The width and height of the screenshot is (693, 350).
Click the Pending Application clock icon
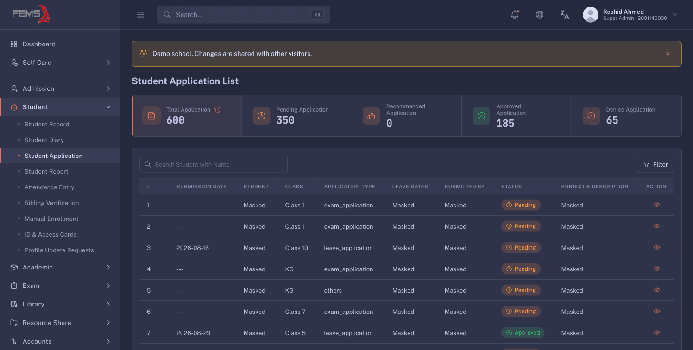pyautogui.click(x=261, y=116)
